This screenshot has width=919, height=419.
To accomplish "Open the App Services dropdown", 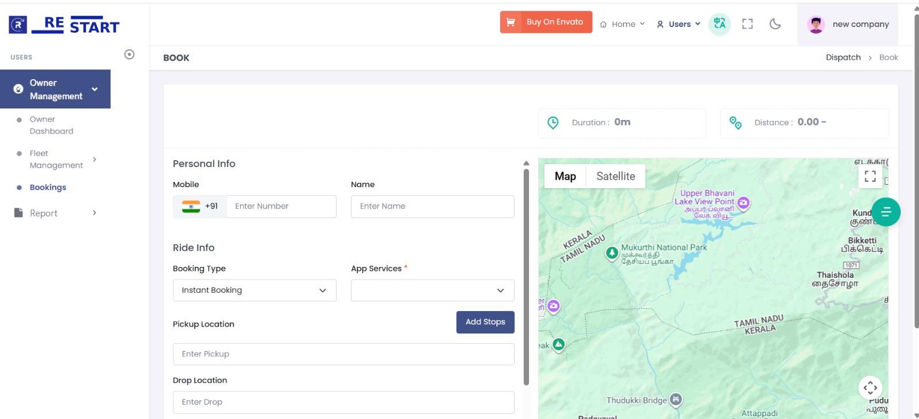I will pos(433,290).
